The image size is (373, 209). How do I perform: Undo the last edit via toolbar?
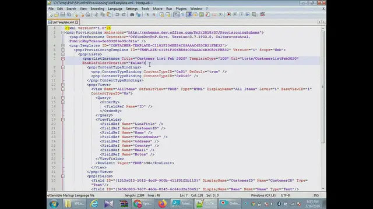(117, 15)
